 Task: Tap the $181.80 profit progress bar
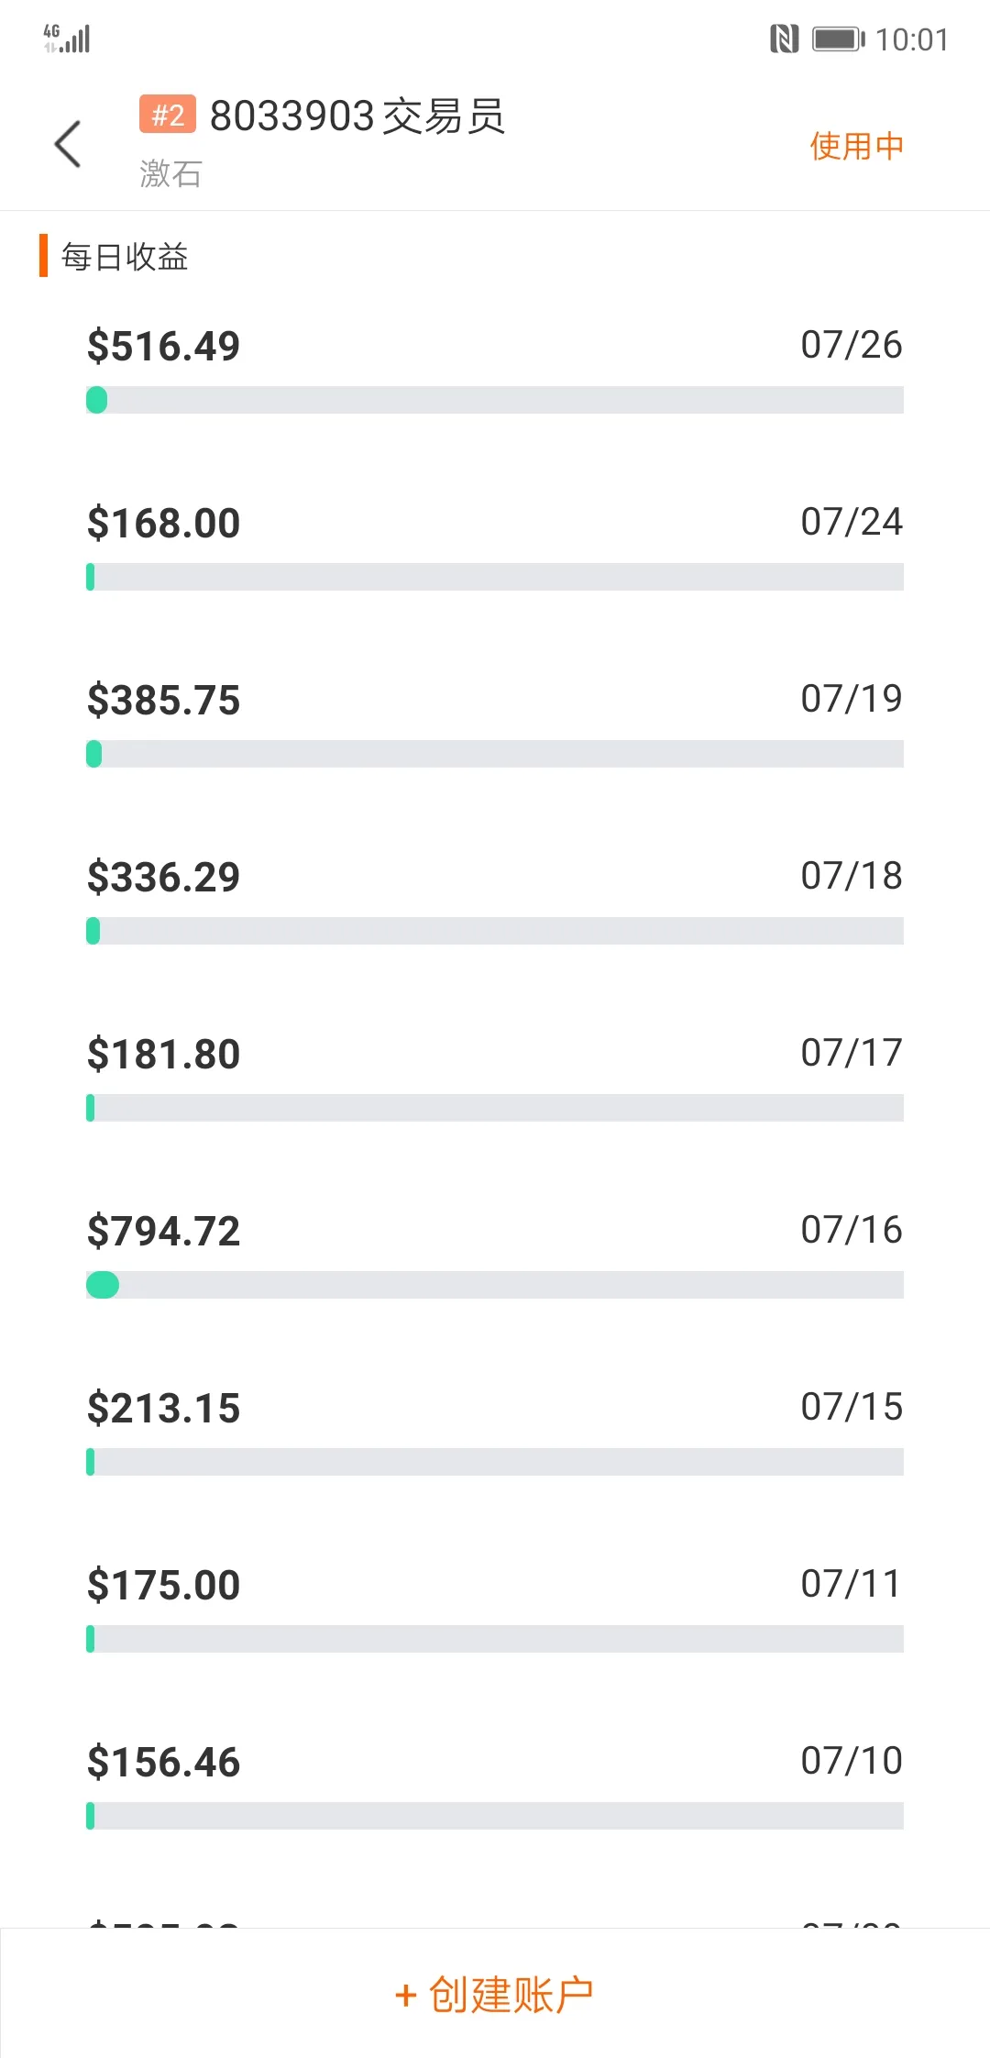pyautogui.click(x=495, y=1108)
